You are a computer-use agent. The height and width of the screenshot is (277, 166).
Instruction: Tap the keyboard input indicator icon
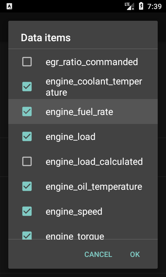click(9, 6)
